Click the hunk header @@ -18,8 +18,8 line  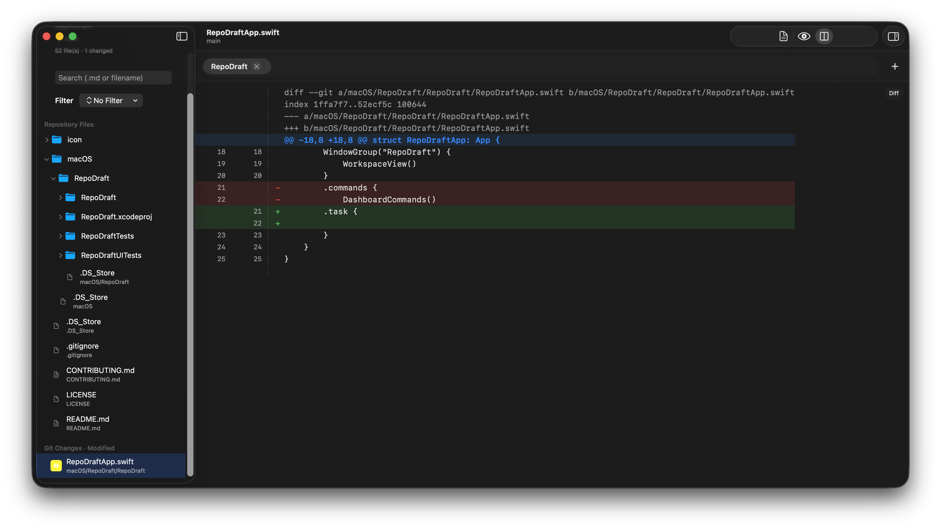click(495, 140)
